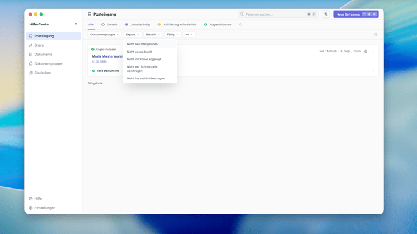The width and height of the screenshot is (417, 234).
Task: Open Hilfe in sidebar
Action: point(54,199)
